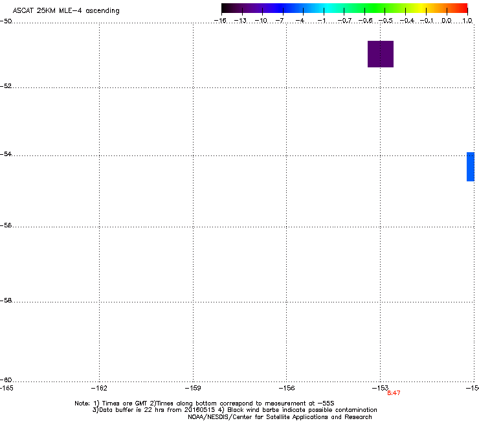479x421 pixels.
Task: Click the "ASCAT 25KM MLE-4 ascending" title
Action: [66, 11]
